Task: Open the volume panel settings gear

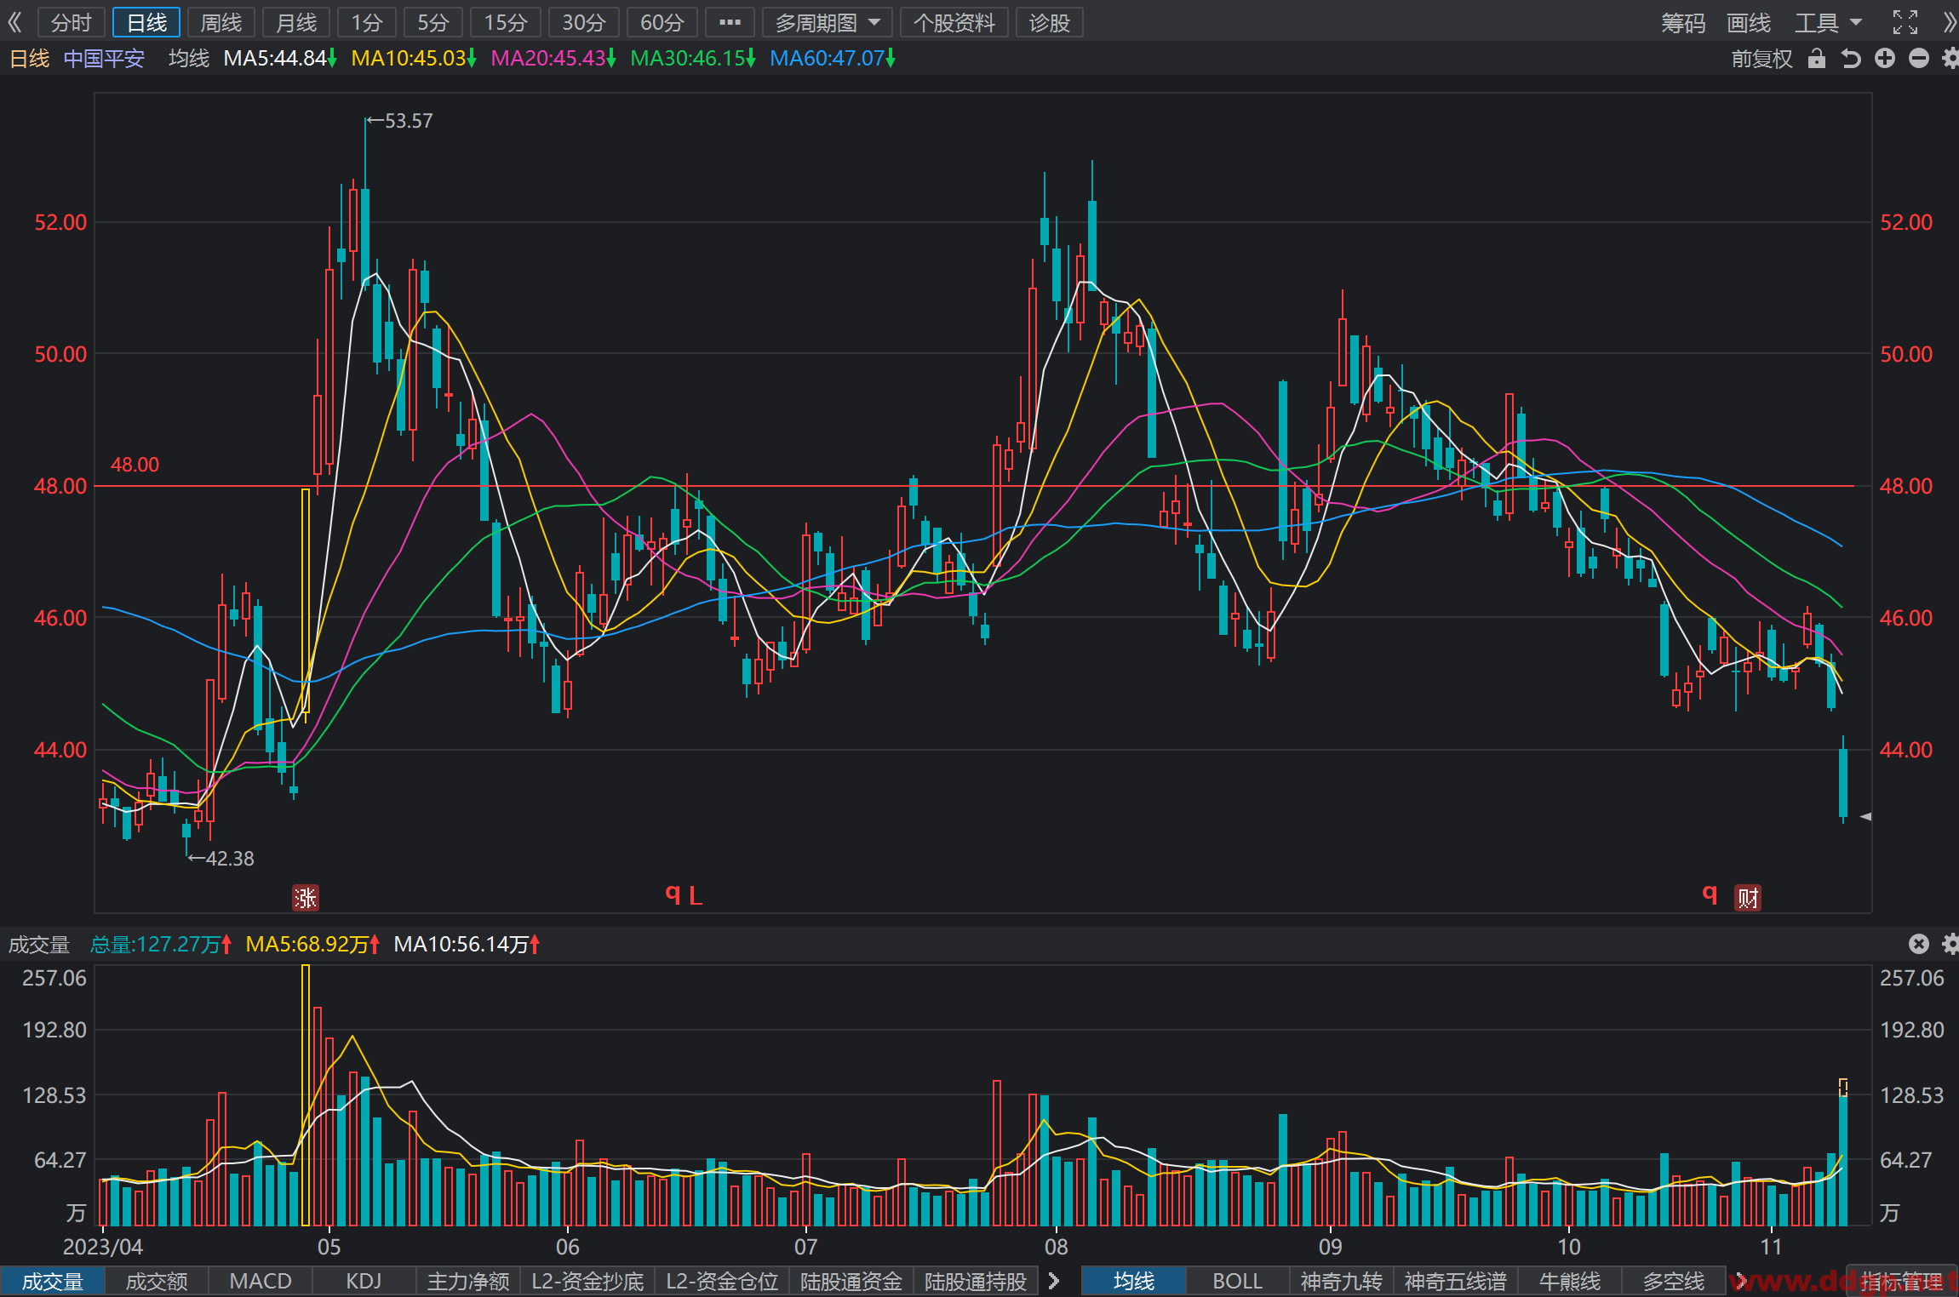Action: [1950, 944]
